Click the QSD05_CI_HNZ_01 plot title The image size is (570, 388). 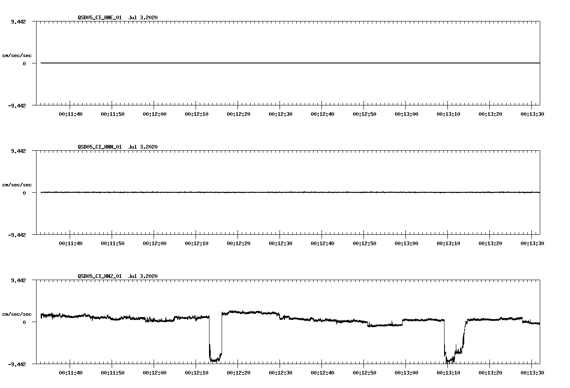click(118, 276)
